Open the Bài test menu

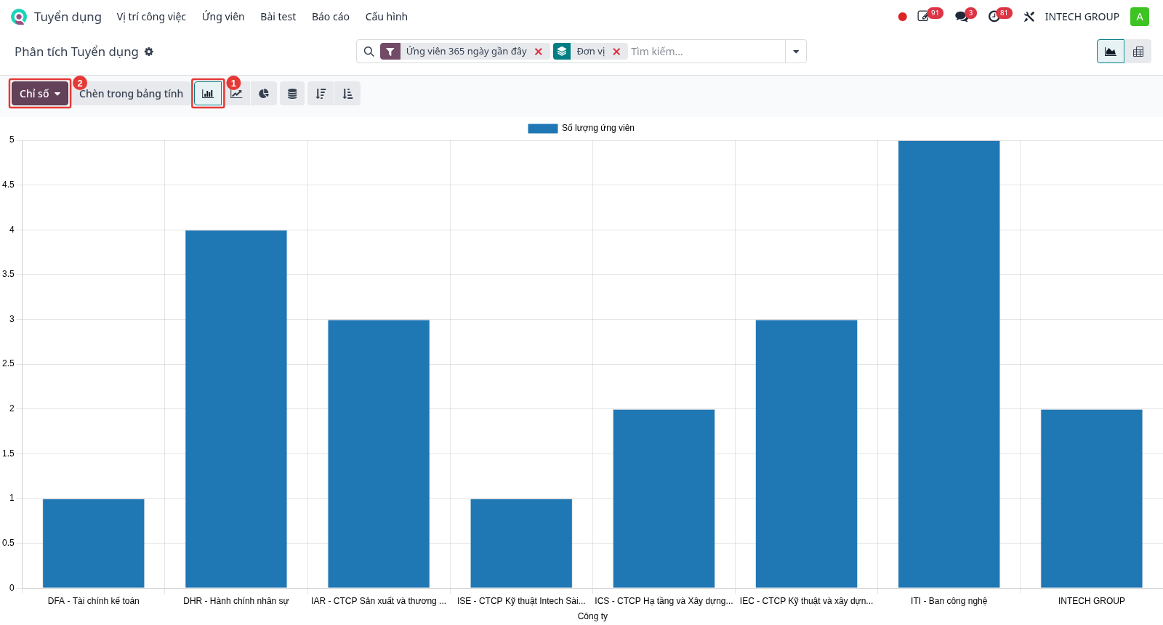point(278,17)
